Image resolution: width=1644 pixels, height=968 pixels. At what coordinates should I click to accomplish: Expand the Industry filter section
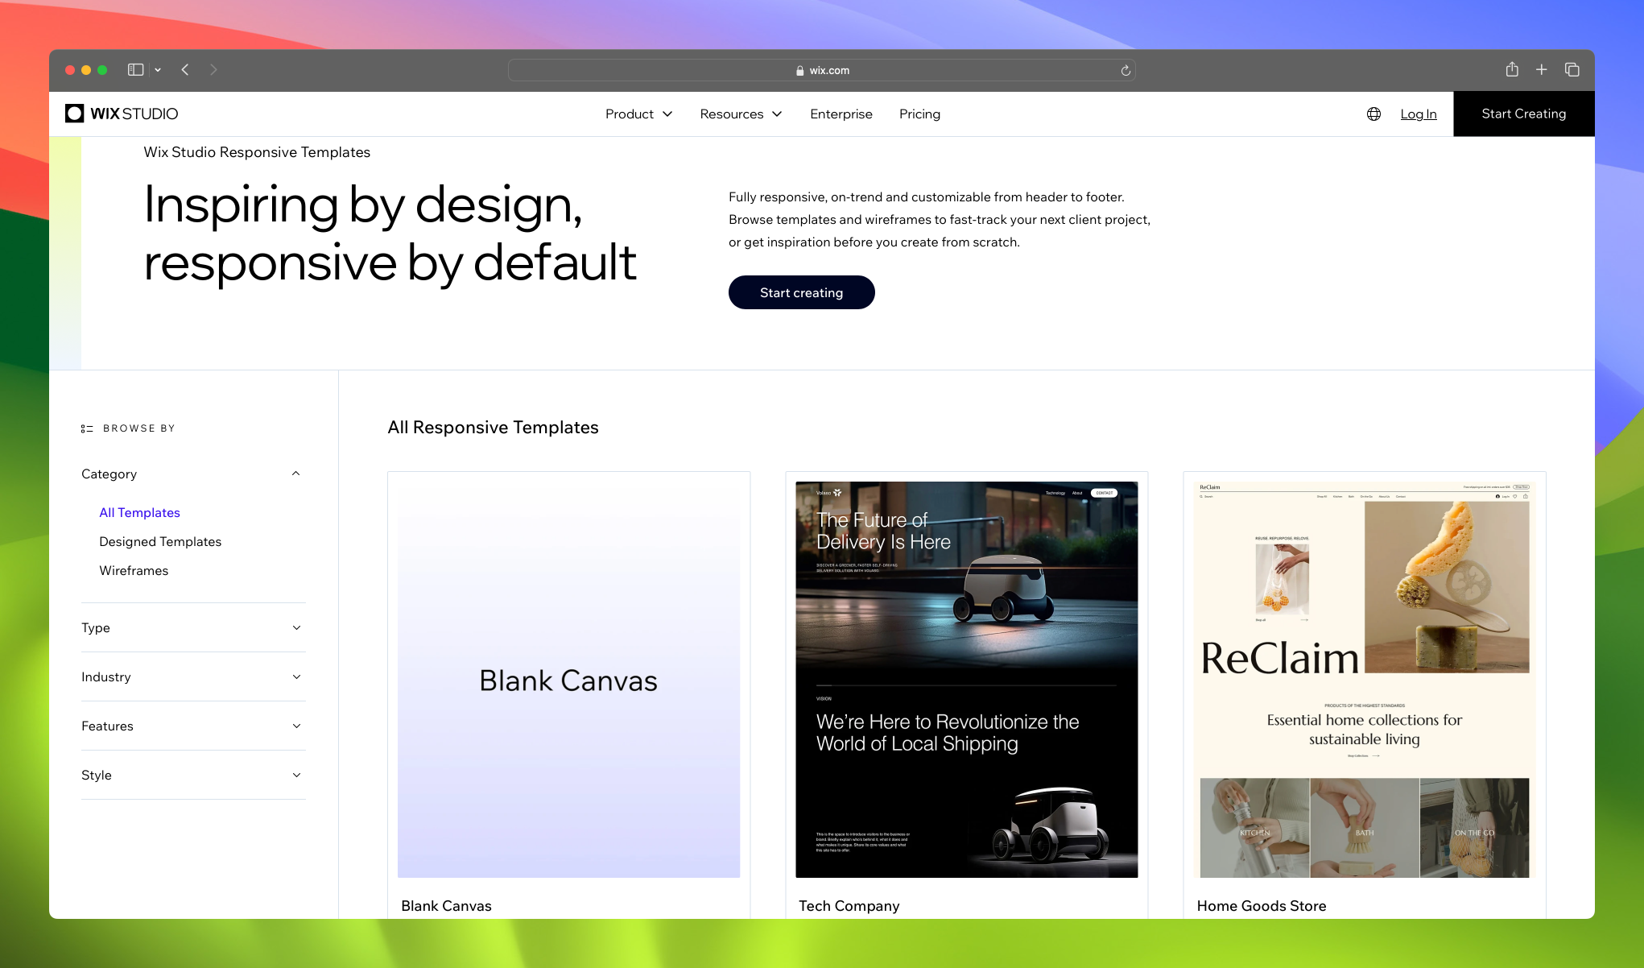(296, 676)
